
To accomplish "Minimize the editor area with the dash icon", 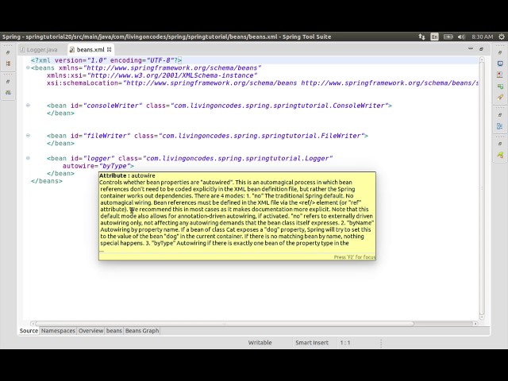I will tap(471, 48).
